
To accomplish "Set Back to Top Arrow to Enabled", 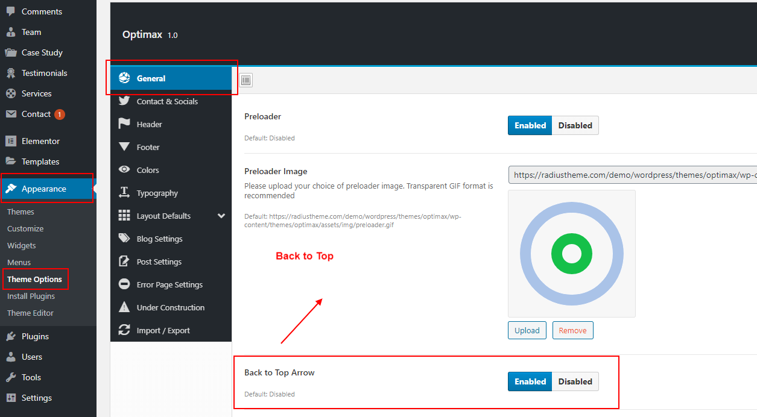I will (x=530, y=381).
